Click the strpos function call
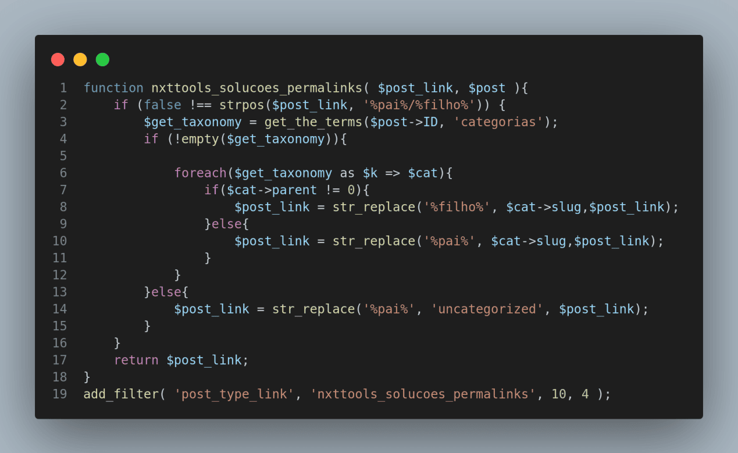738x453 pixels. coord(242,105)
